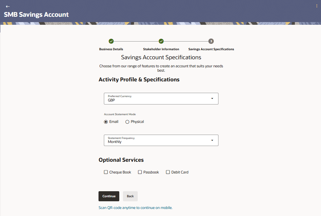
Task: Go to Business Details step label
Action: [111, 49]
